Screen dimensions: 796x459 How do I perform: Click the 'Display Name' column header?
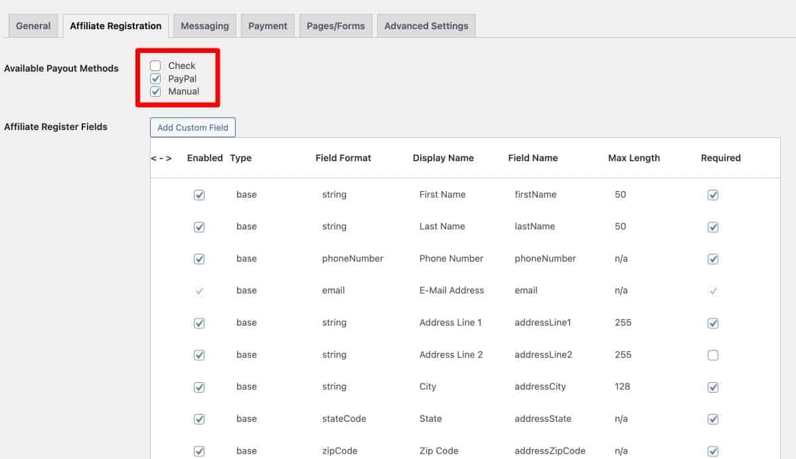443,158
